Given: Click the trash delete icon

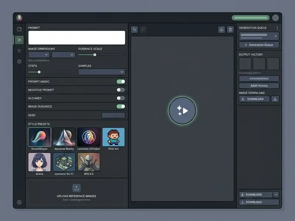Looking at the screenshot, I should [230, 29].
